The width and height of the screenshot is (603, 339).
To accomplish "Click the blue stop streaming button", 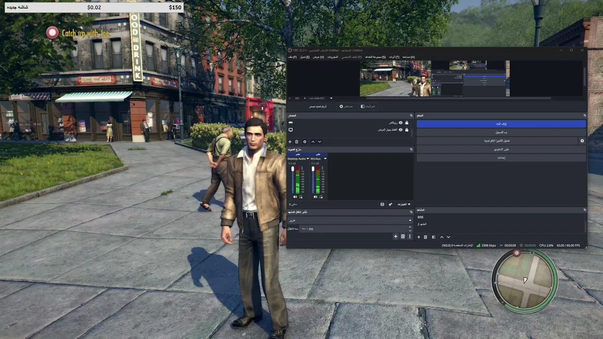I will pyautogui.click(x=501, y=124).
